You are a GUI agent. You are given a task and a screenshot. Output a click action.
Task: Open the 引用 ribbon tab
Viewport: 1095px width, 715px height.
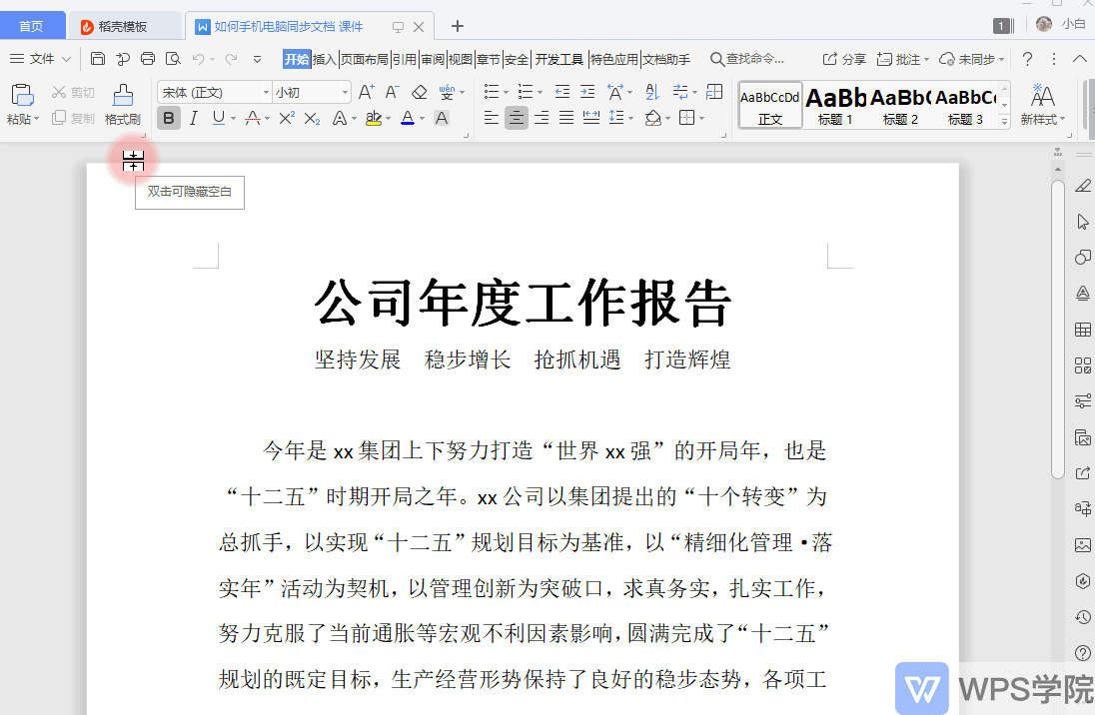pos(405,59)
